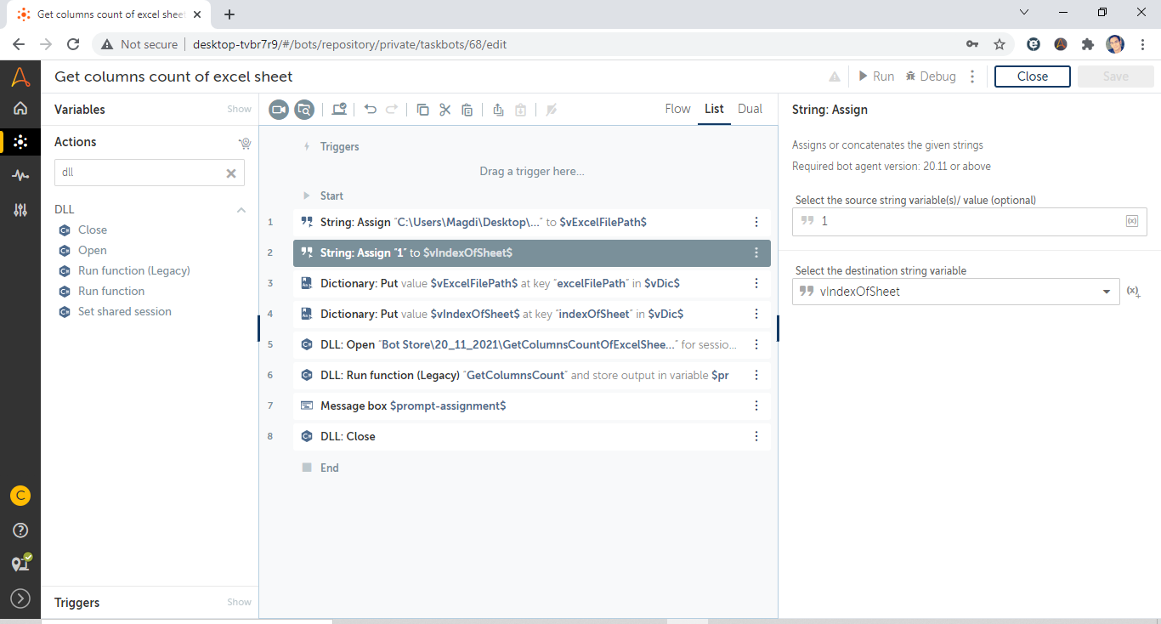
Task: Clear the actions search with the X icon
Action: tap(230, 173)
